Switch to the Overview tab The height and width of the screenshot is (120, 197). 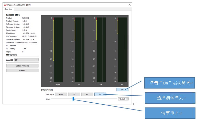pos(8,9)
